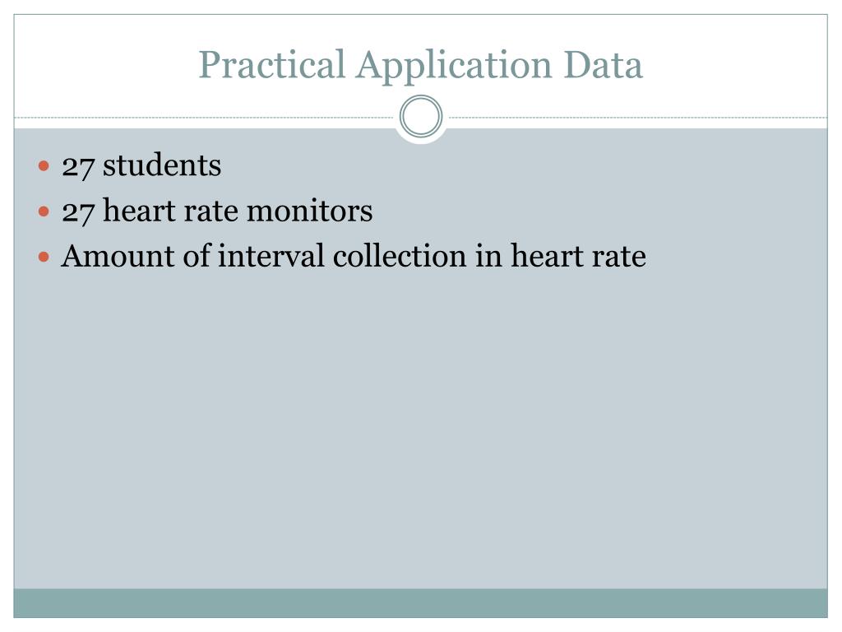Select the orange bullet beside "Amount of interval"
The image size is (842, 632).
[44, 257]
